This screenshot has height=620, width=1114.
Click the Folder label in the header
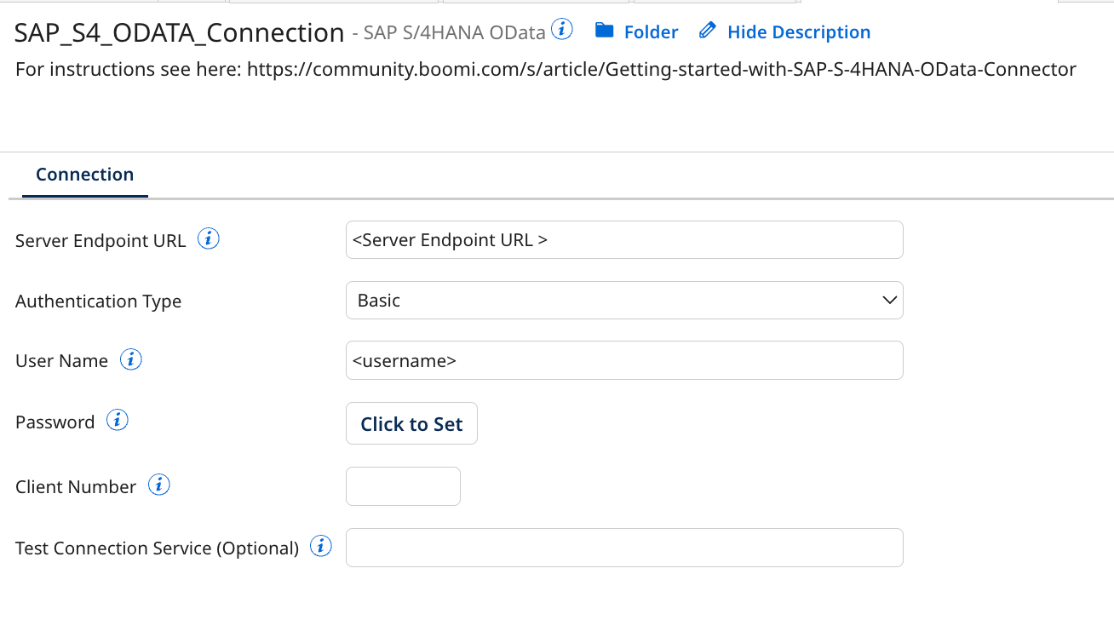tap(650, 32)
